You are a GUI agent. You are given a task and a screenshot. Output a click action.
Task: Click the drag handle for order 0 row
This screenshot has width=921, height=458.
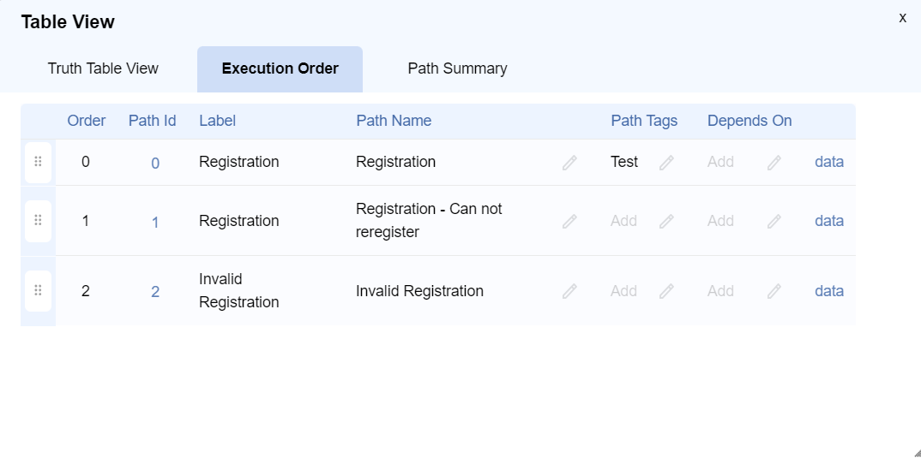click(x=38, y=162)
